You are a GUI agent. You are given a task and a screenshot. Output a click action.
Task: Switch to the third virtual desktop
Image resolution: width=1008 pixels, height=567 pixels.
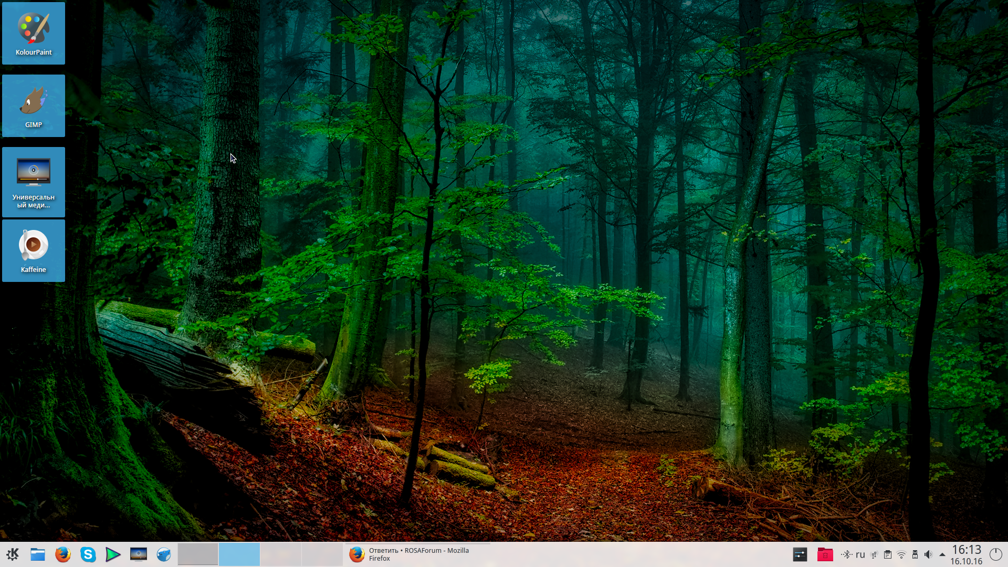[x=280, y=554]
